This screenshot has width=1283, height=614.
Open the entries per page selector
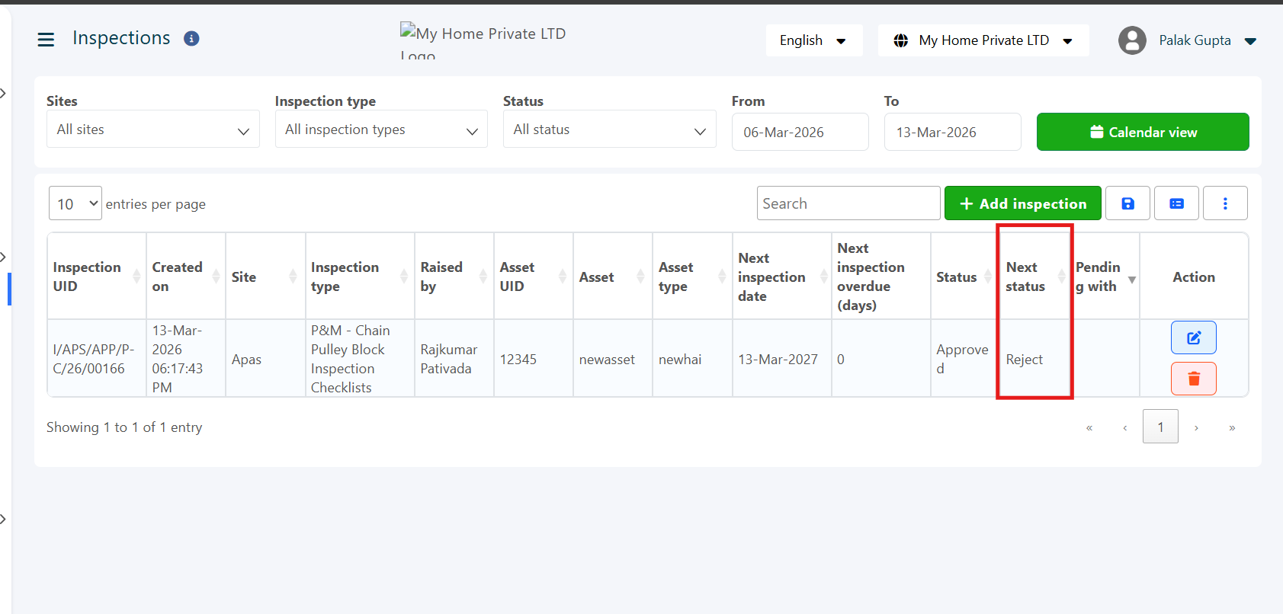point(75,204)
